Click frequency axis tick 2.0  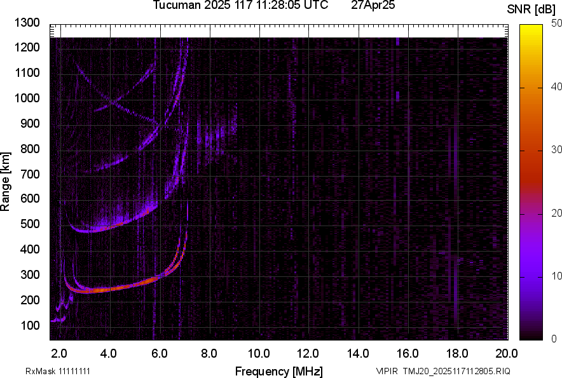59,354
